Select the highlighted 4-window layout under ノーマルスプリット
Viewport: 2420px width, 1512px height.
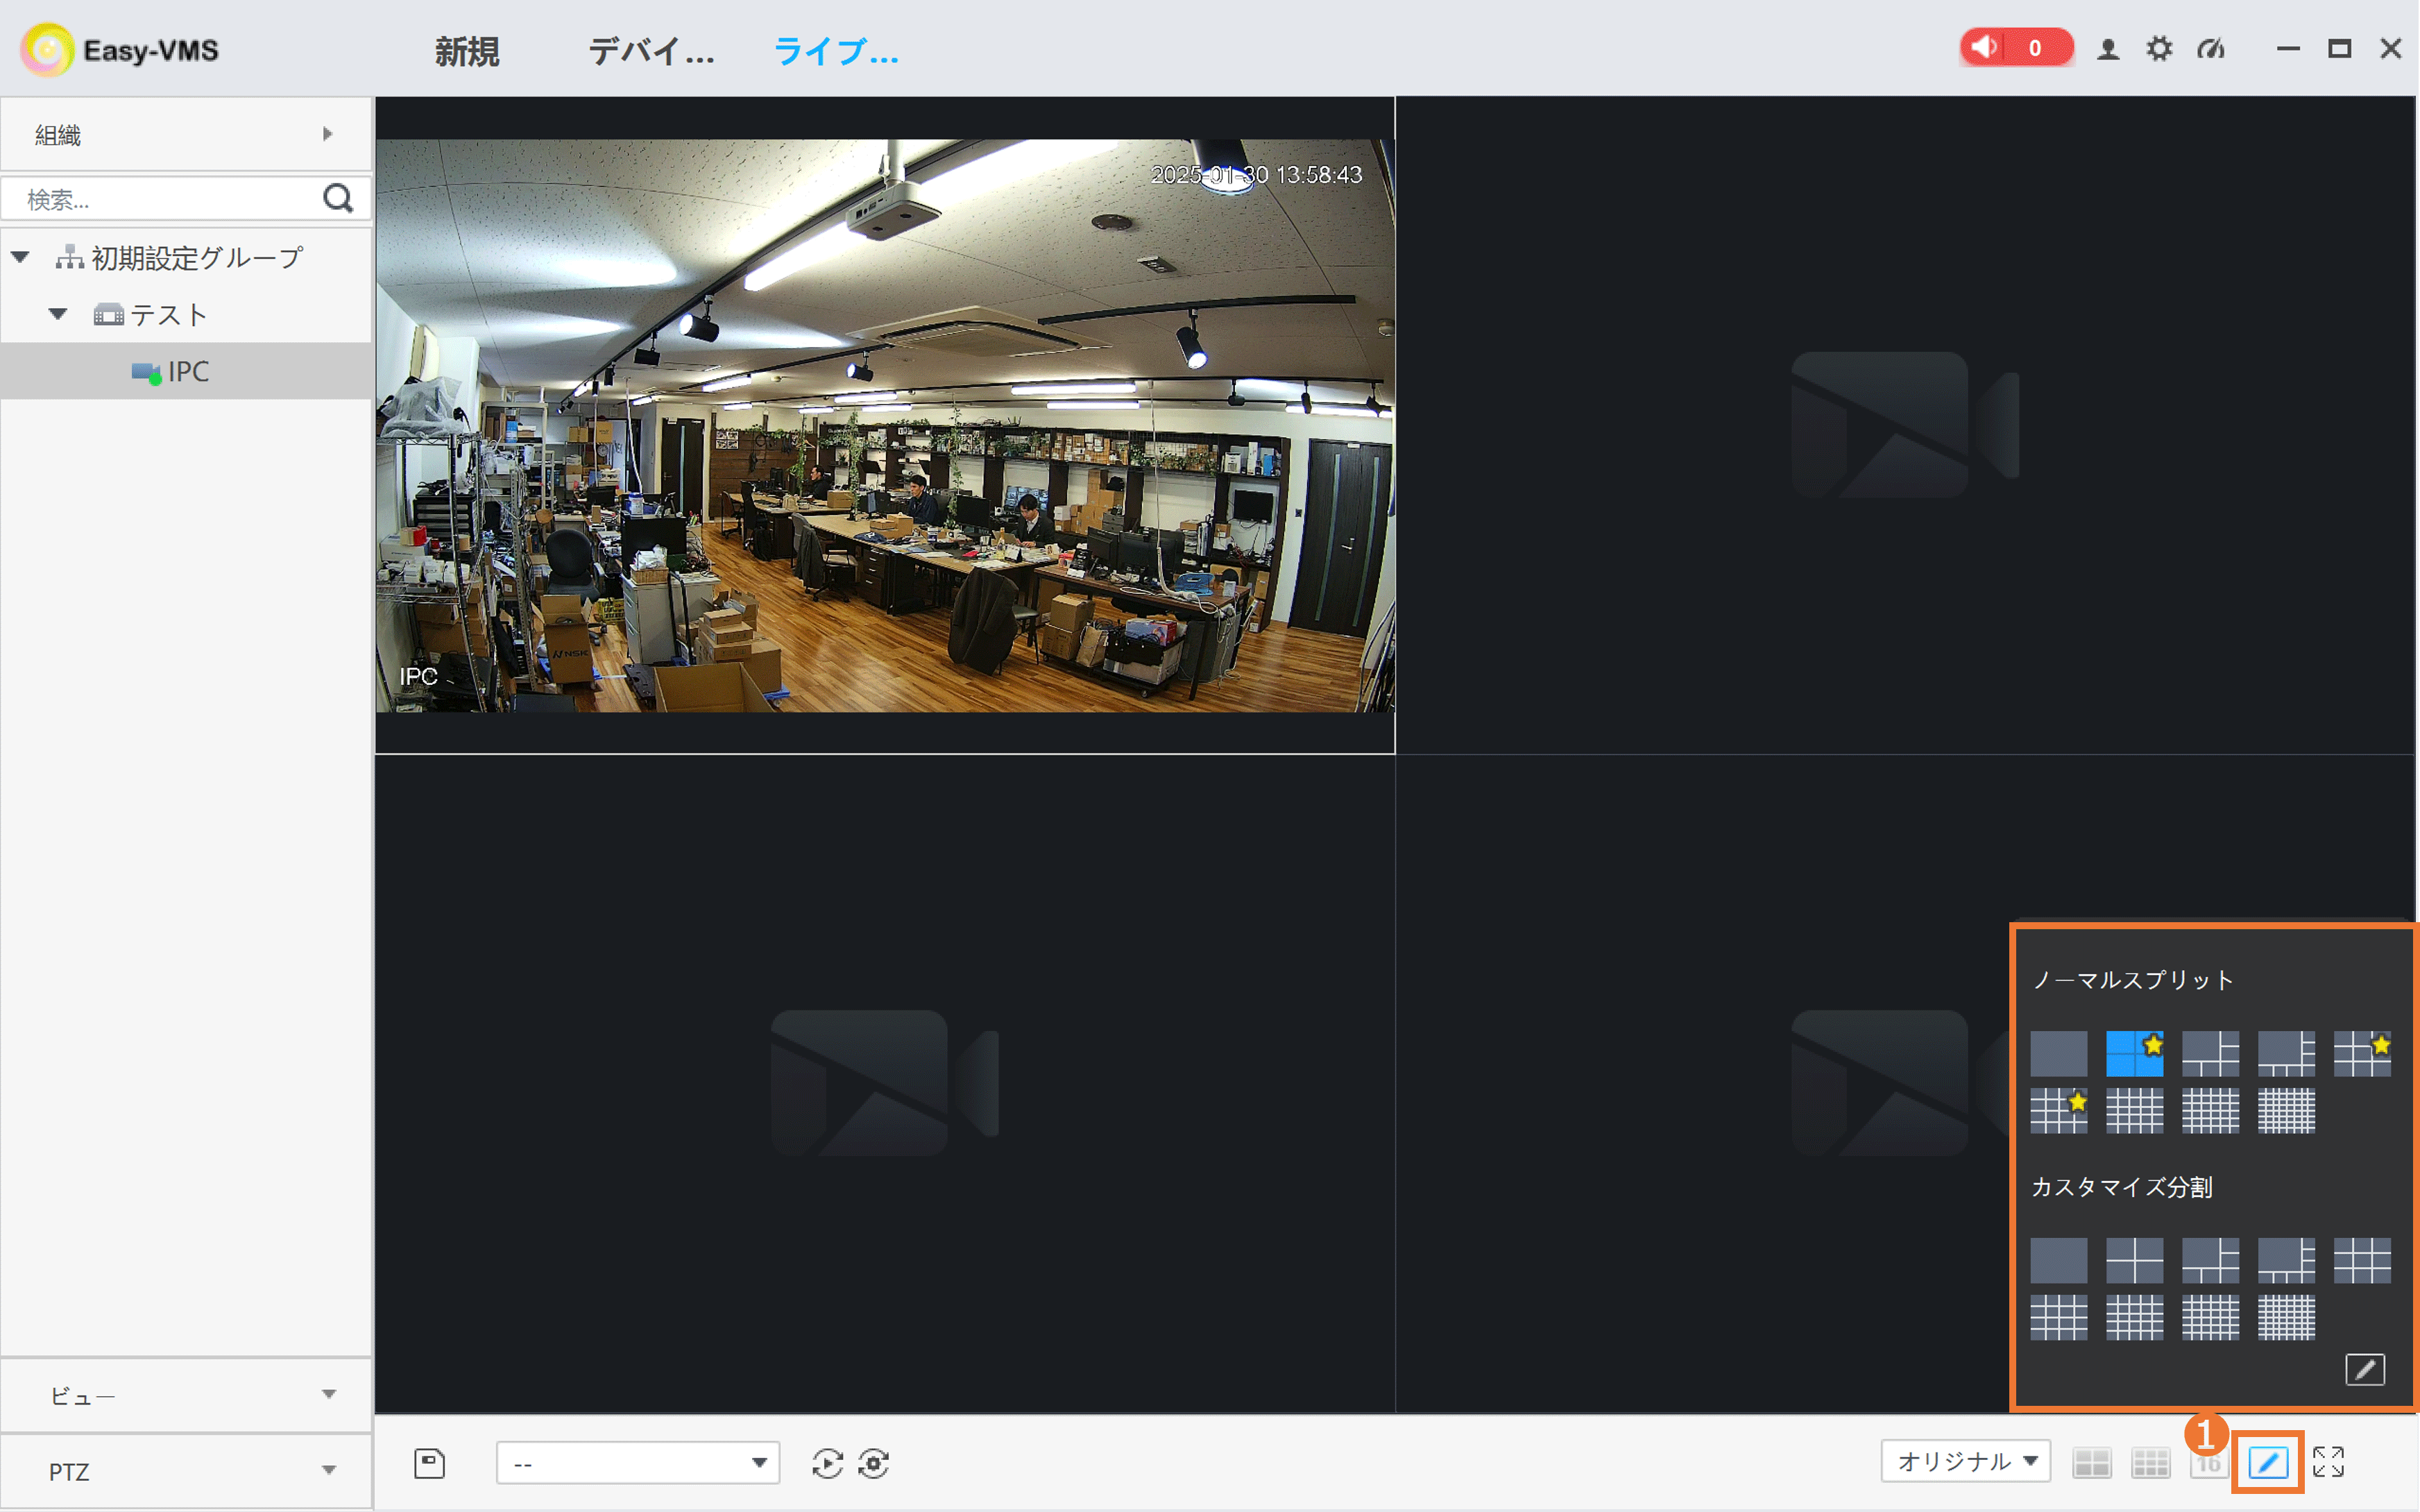[x=2134, y=1053]
